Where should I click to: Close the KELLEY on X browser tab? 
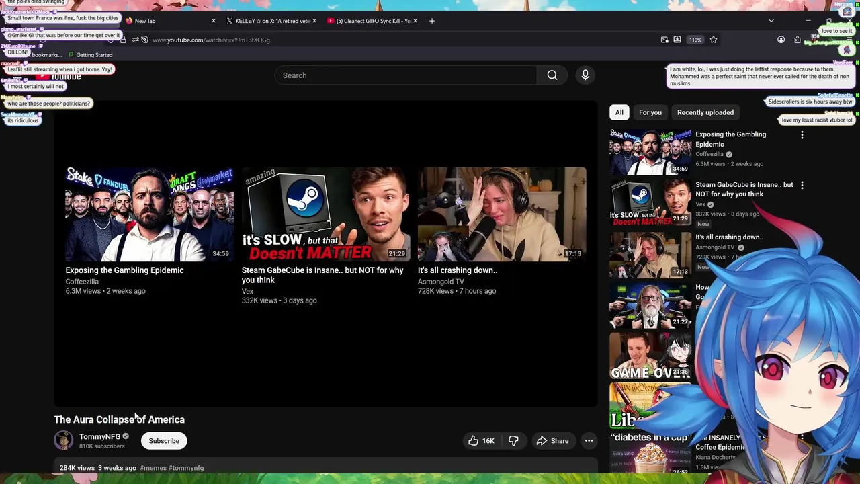(314, 21)
